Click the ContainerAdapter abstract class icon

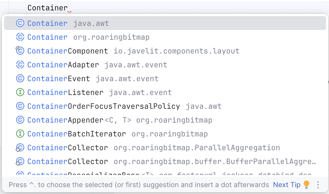[20, 65]
